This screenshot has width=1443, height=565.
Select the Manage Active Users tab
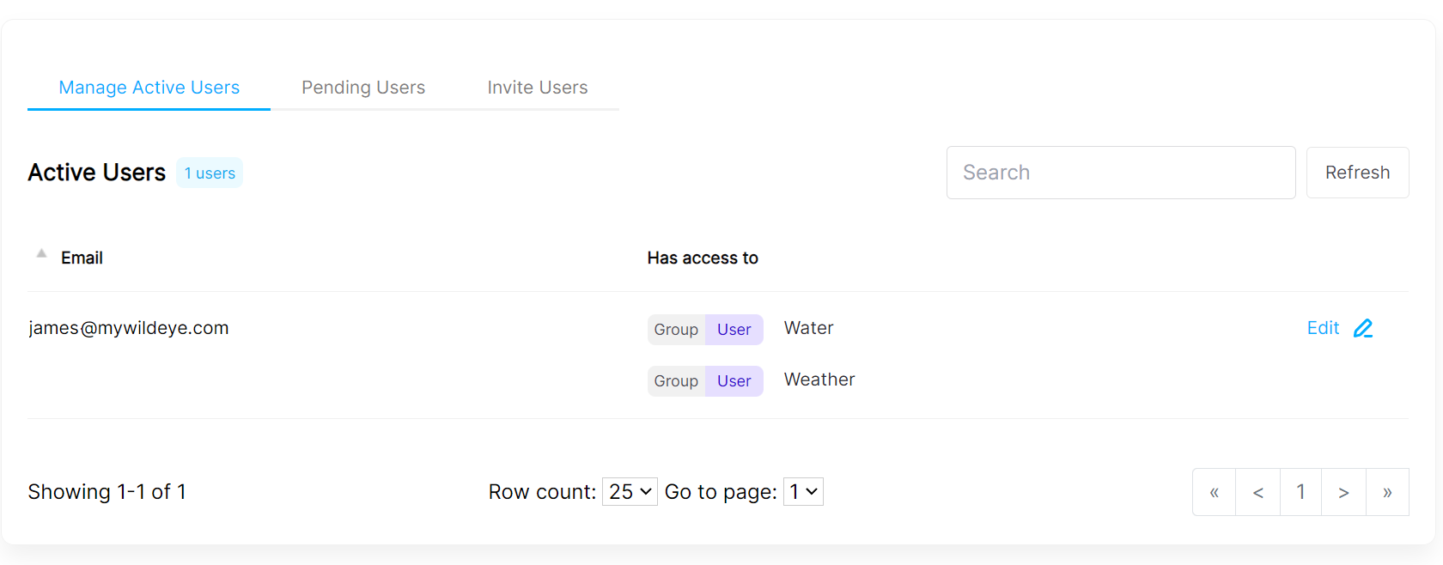tap(149, 88)
